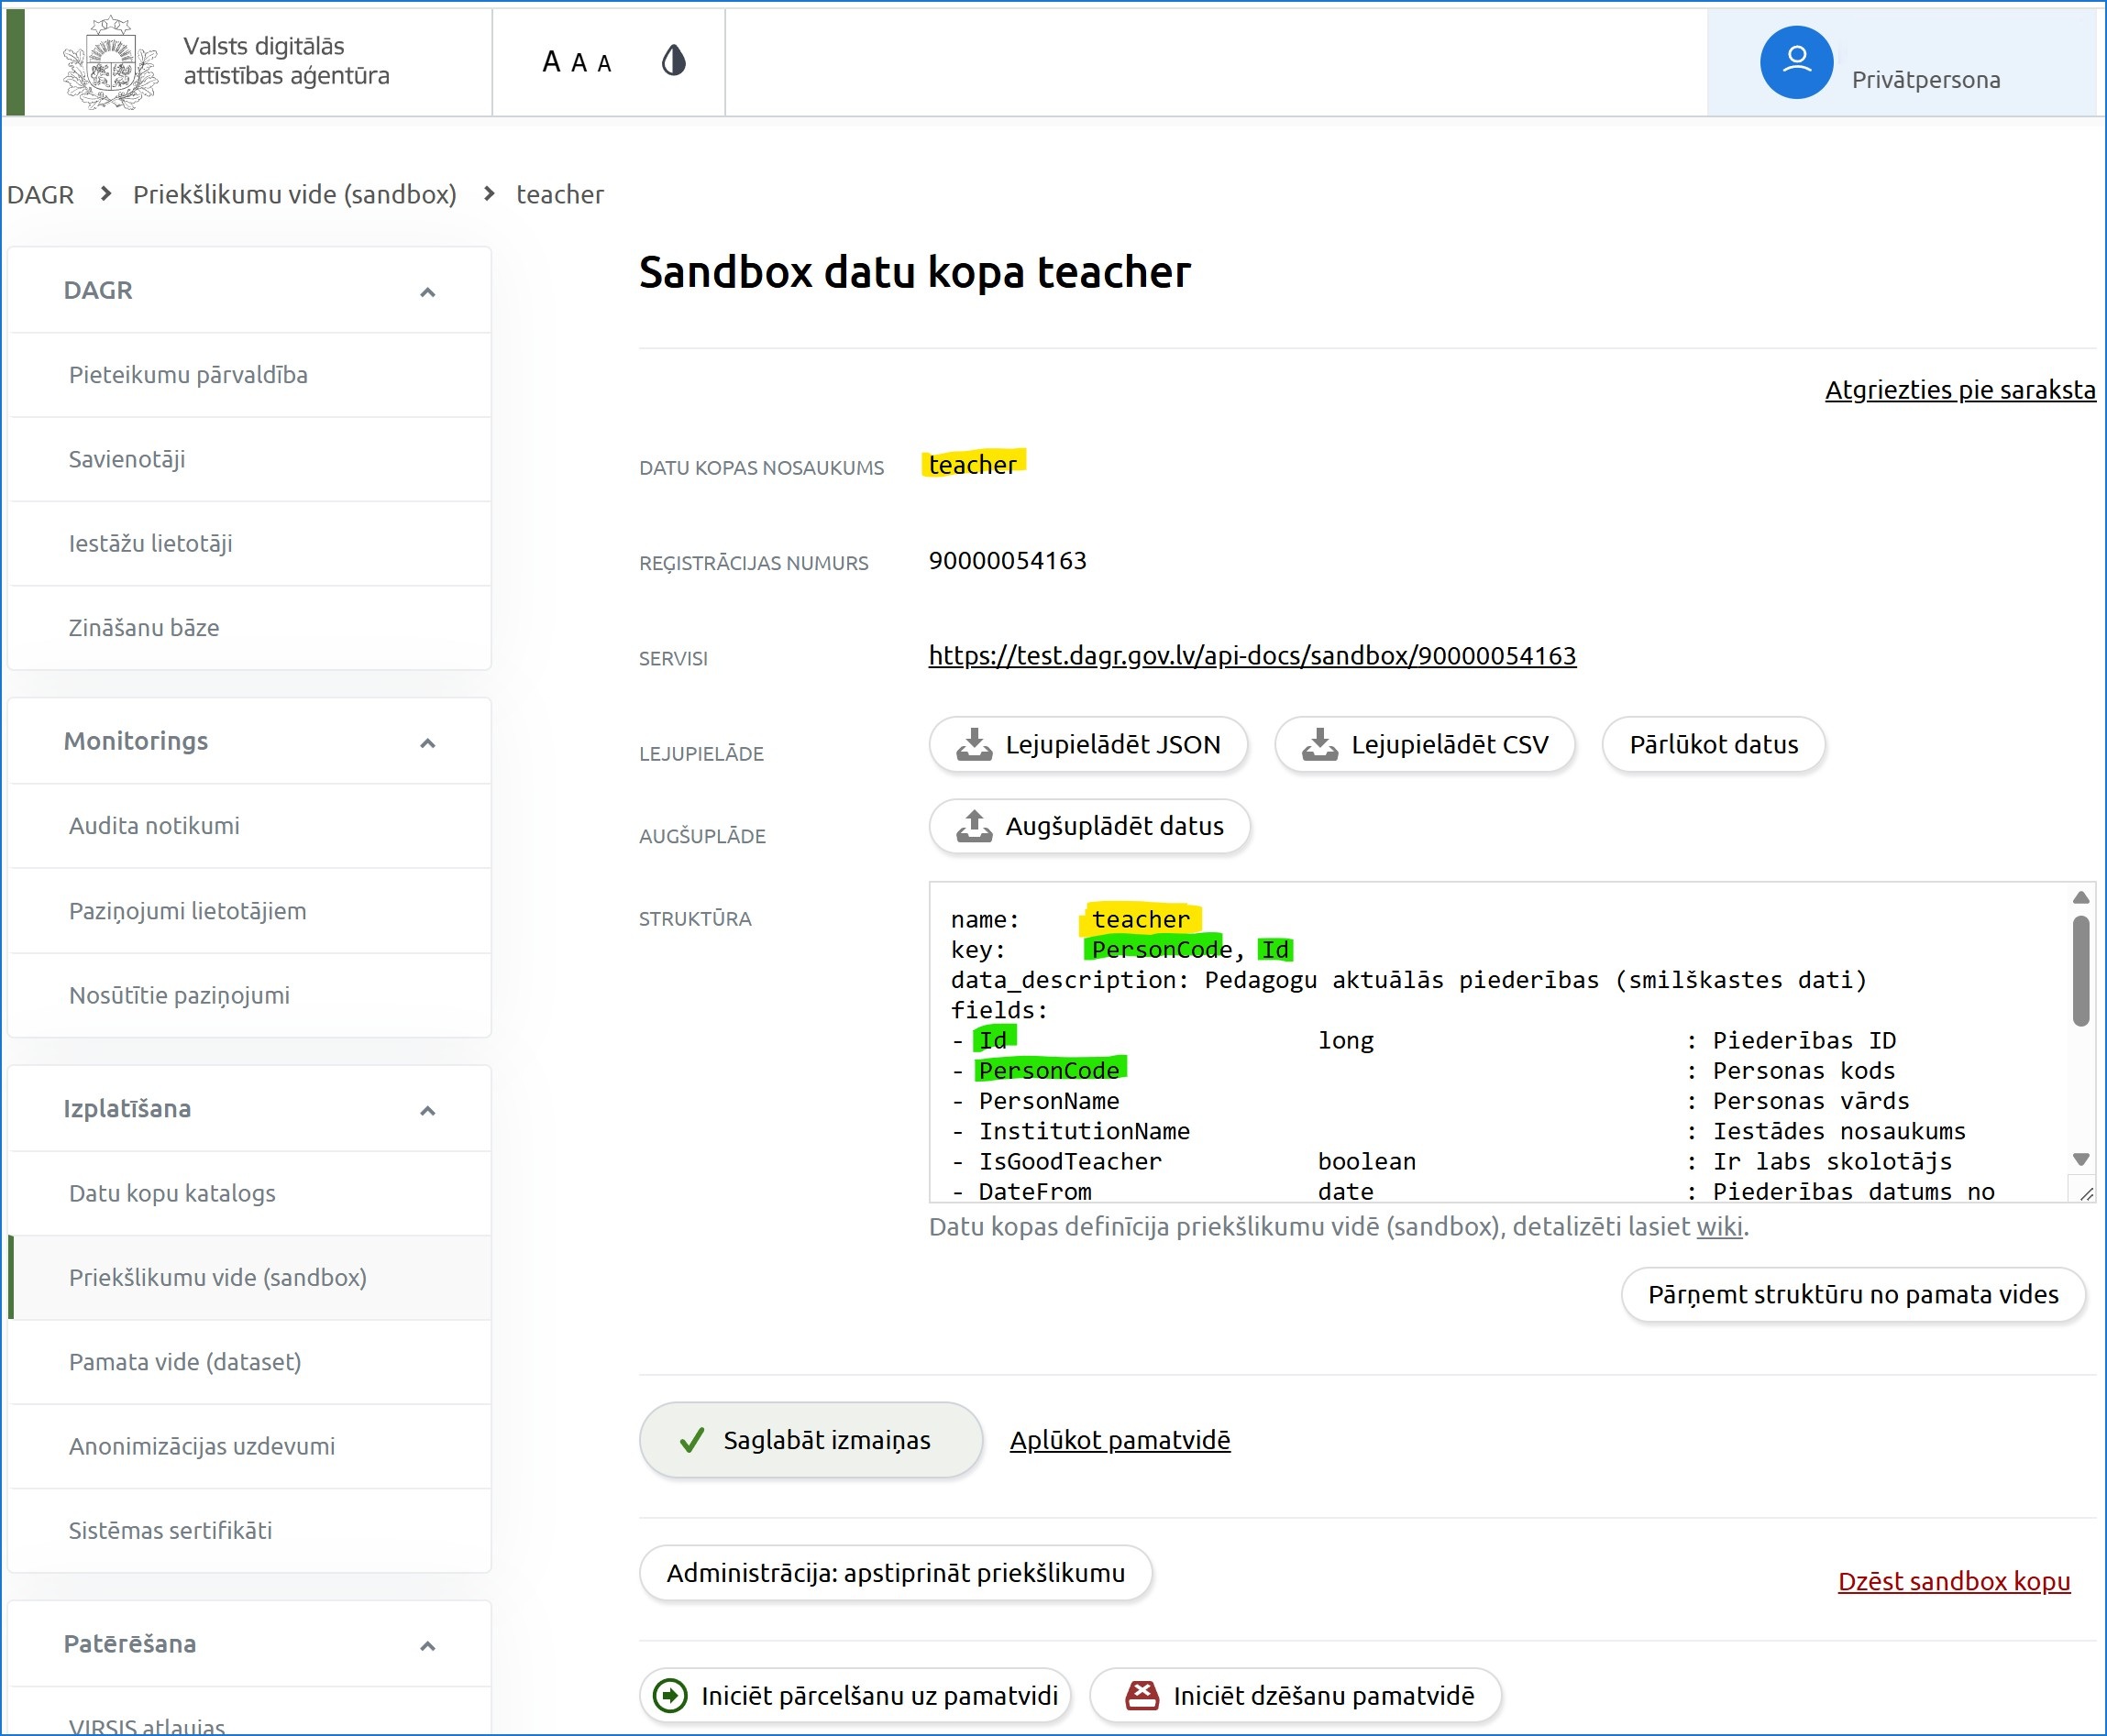Click Aplūkot pamatvidē link
This screenshot has height=1736, width=2107.
click(1120, 1440)
